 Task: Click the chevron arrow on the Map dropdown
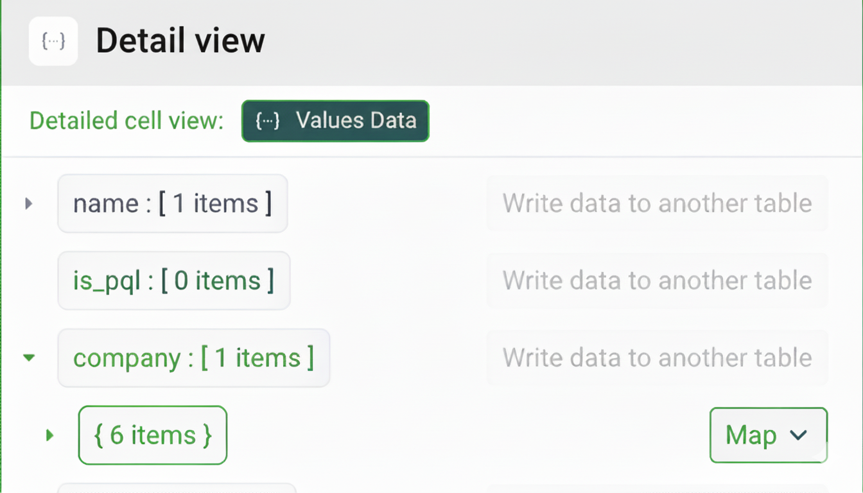click(x=798, y=435)
